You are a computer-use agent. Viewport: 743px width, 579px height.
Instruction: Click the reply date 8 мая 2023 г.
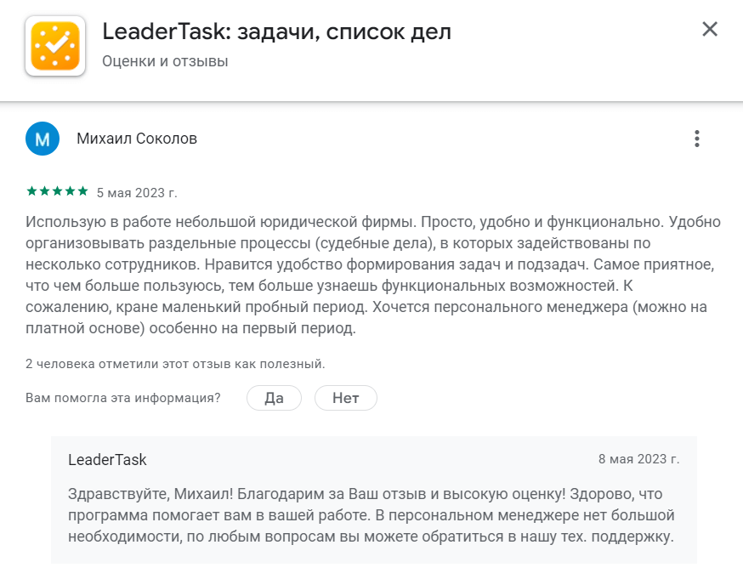638,459
